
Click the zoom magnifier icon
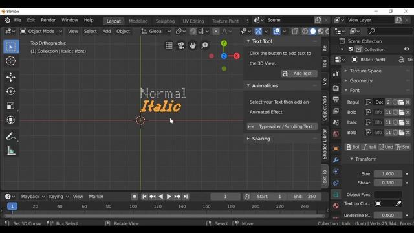coord(204,45)
